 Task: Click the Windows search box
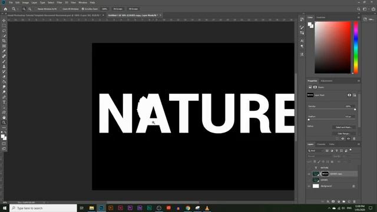coord(43,208)
